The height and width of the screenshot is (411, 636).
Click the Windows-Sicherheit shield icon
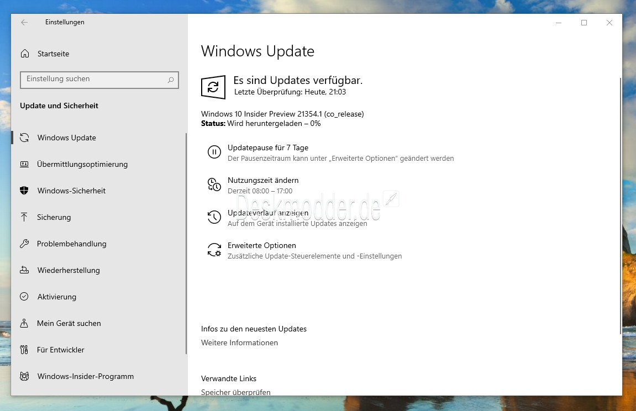tap(24, 191)
